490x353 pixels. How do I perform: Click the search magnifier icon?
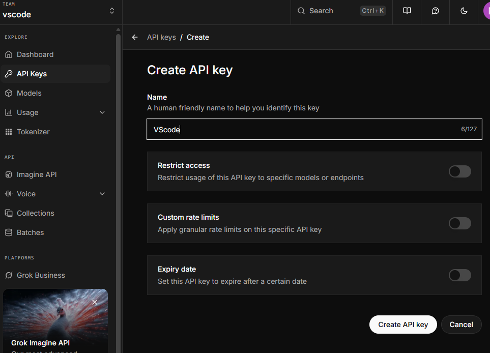click(301, 11)
